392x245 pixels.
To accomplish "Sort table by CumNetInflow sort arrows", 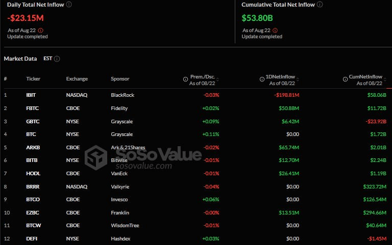I will click(x=385, y=79).
